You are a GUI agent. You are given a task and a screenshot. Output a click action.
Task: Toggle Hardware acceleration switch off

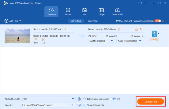(x=157, y=21)
